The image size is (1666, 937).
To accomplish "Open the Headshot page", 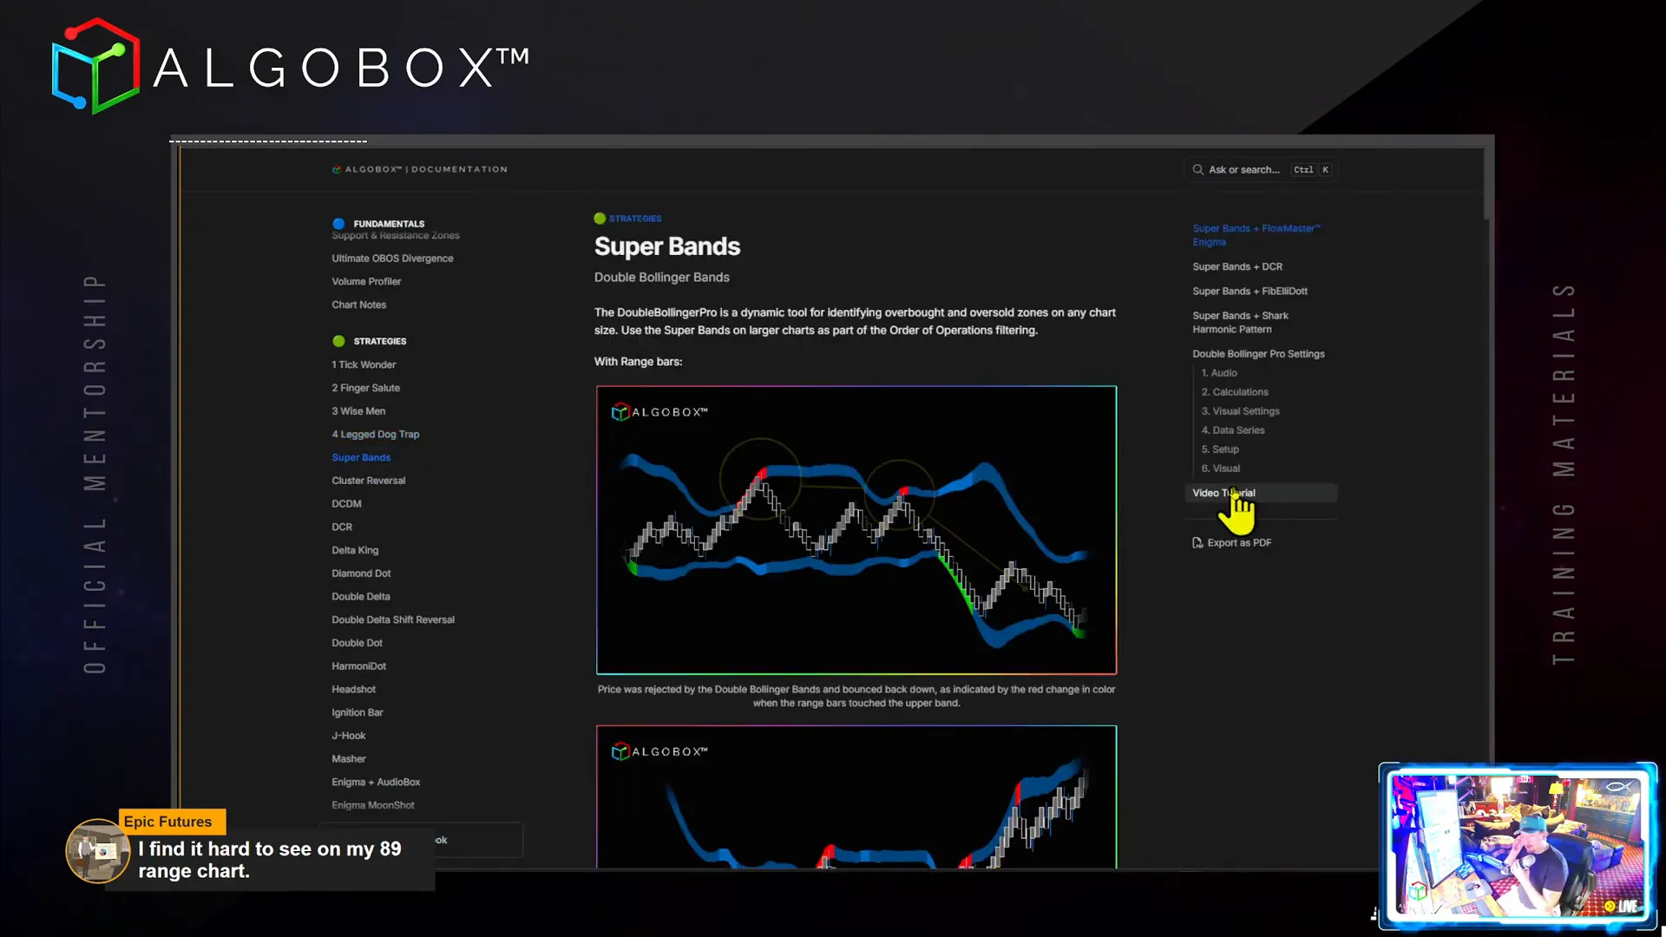I will 353,690.
